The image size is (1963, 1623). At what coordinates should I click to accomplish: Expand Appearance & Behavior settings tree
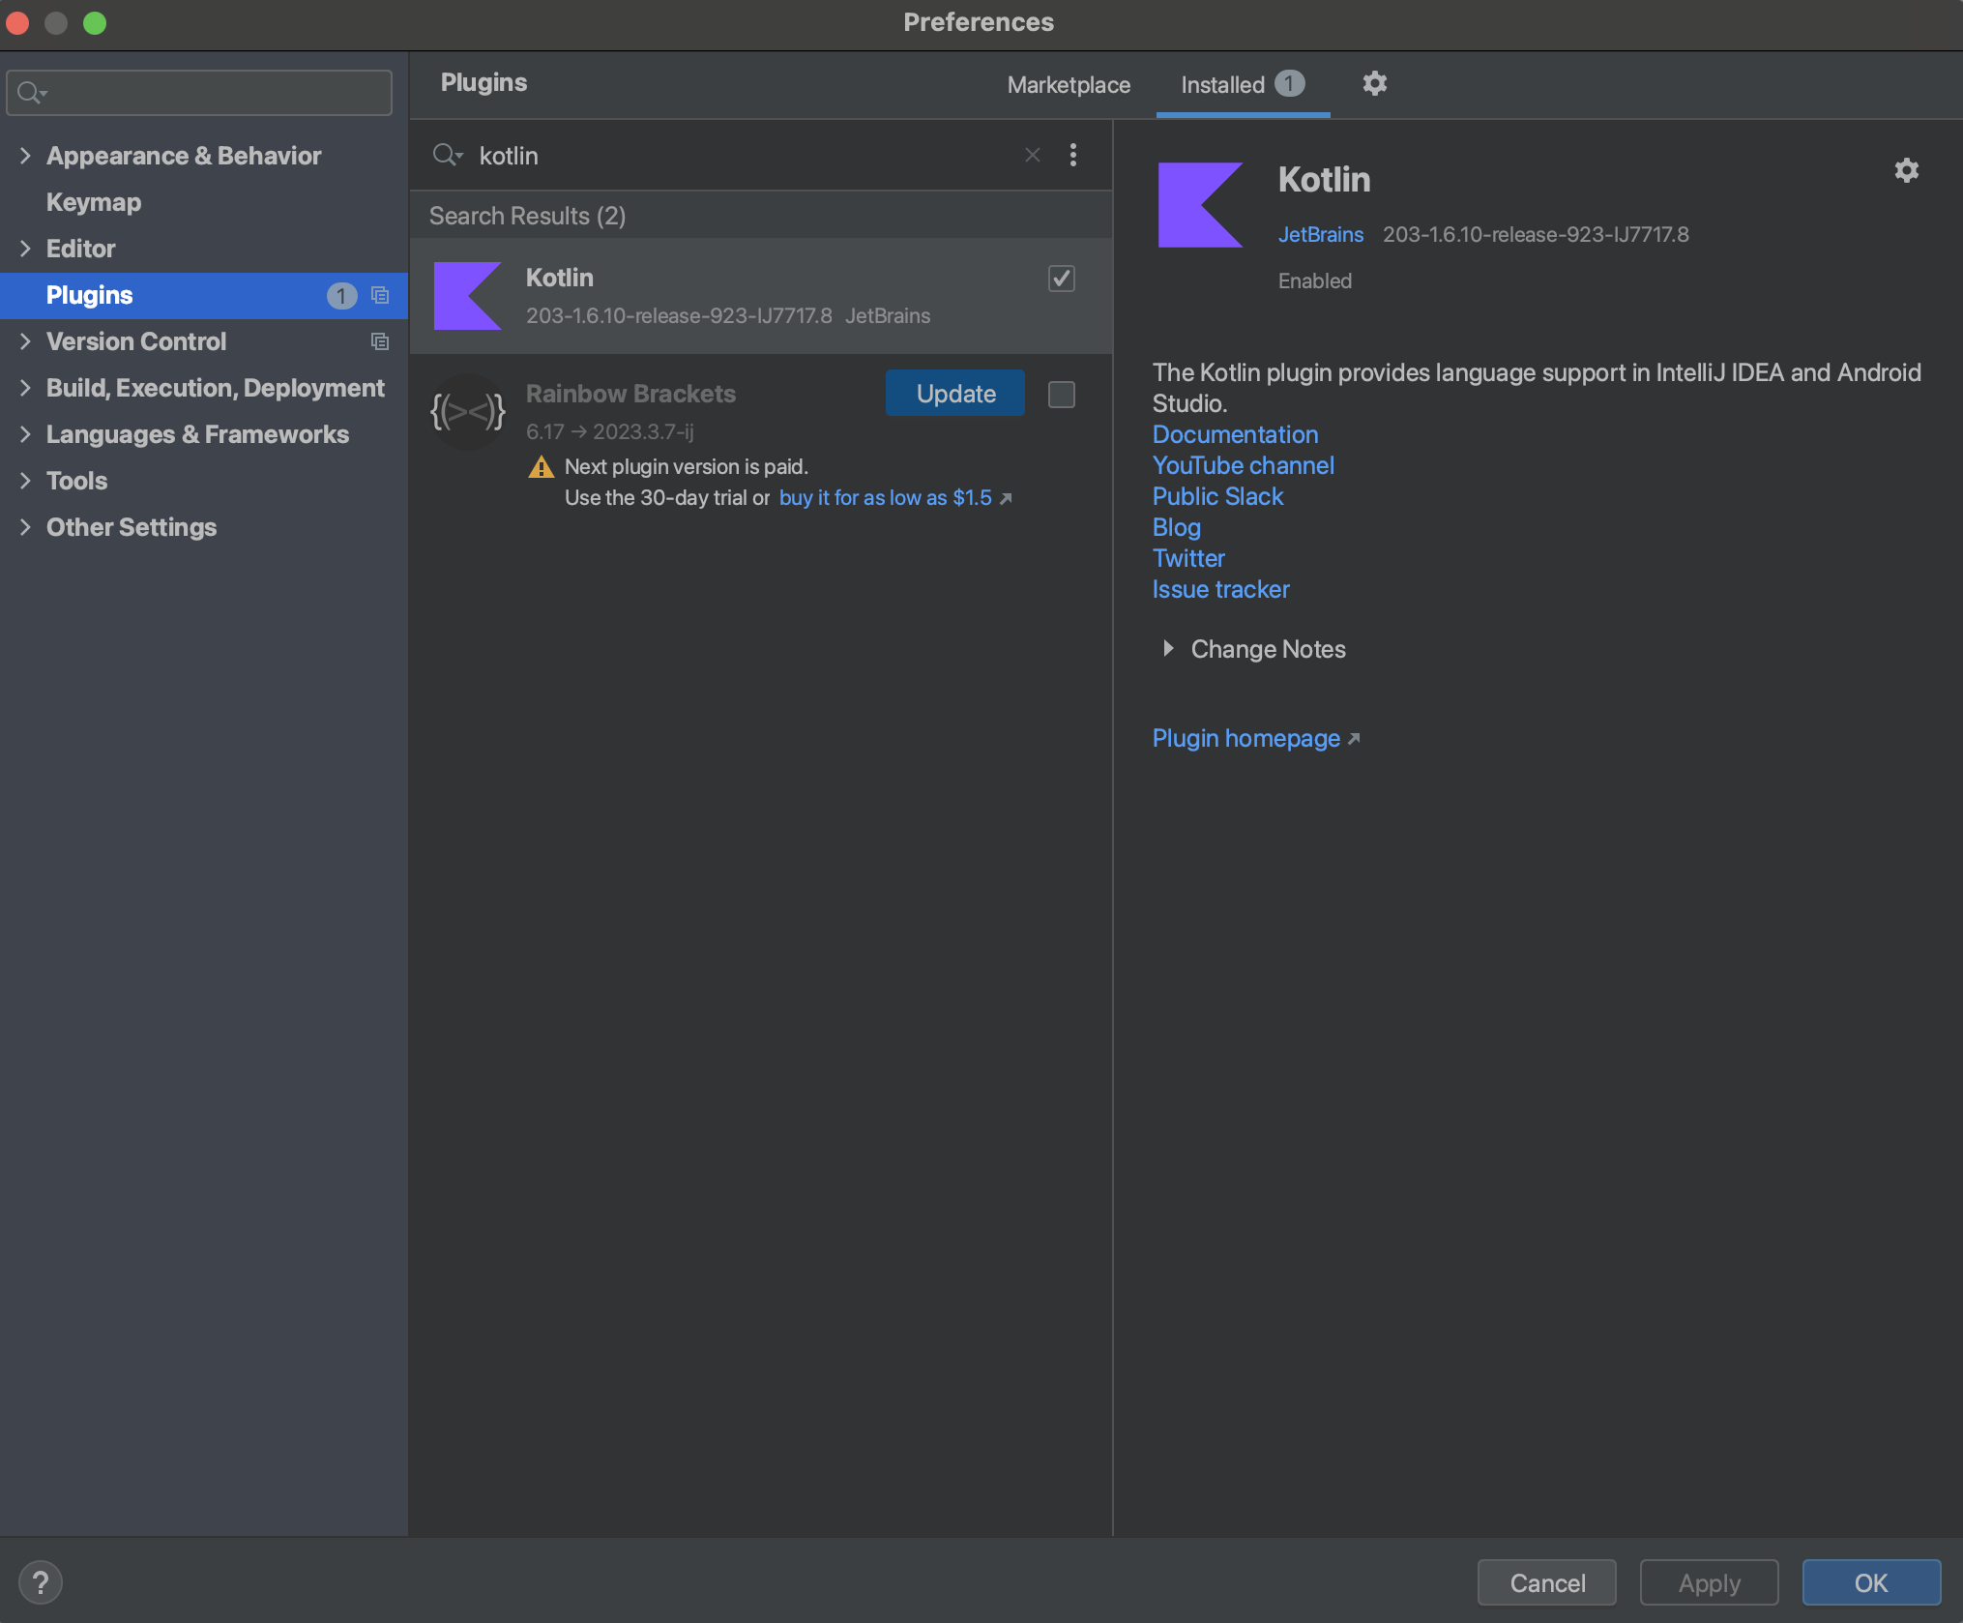point(25,156)
